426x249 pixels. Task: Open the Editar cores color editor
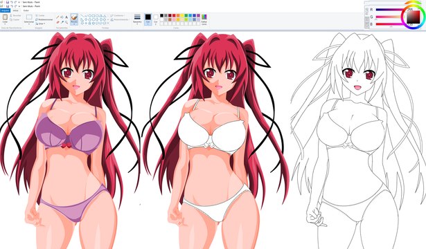204,19
